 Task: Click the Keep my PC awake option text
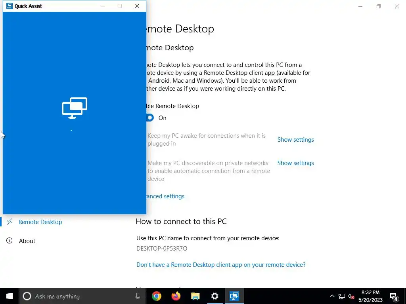207,140
